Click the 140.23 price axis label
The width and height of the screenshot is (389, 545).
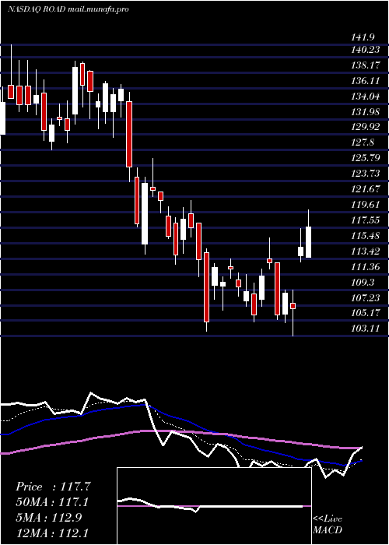366,50
